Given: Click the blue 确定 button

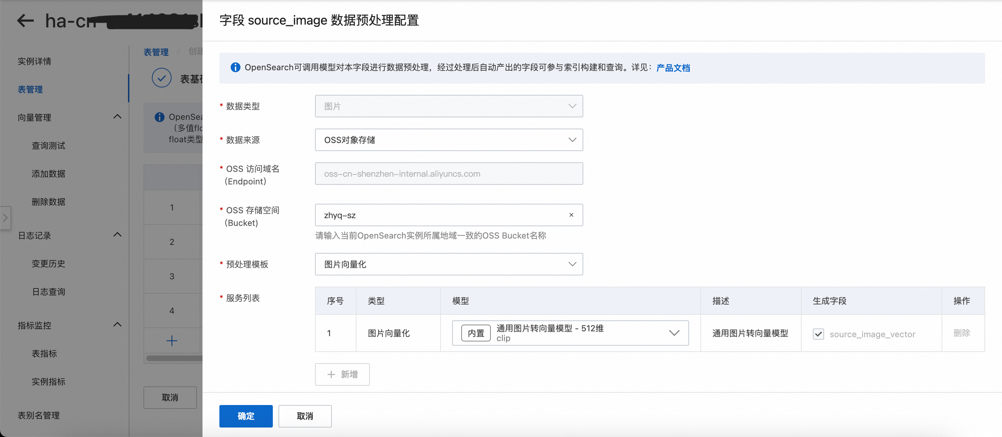Looking at the screenshot, I should (x=245, y=416).
